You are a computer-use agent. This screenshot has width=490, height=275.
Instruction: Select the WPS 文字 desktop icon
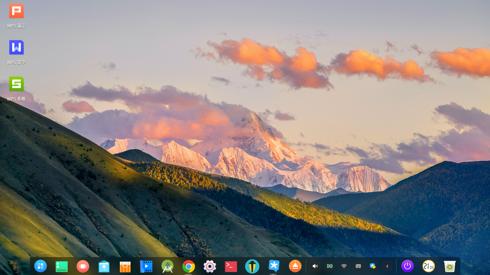point(16,47)
